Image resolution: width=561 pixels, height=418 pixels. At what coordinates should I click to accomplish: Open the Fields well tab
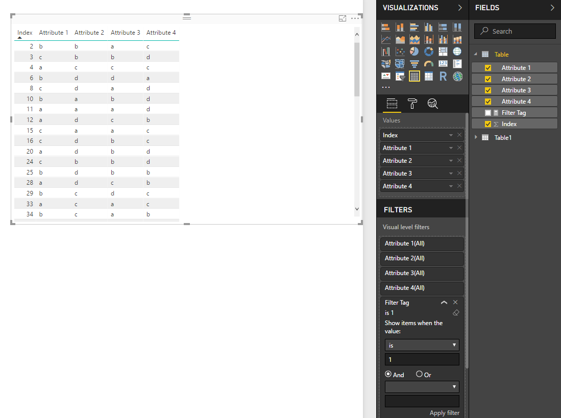point(392,104)
